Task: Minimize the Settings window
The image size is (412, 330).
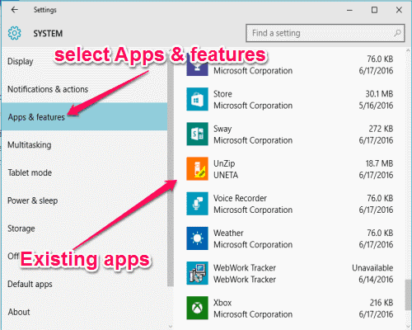Action: click(349, 10)
